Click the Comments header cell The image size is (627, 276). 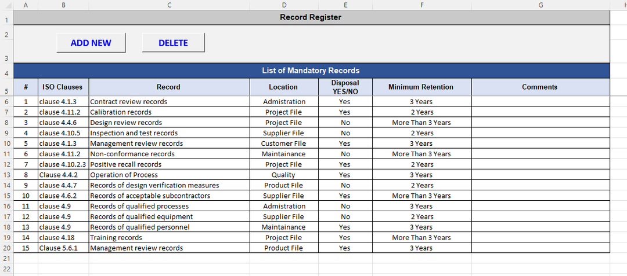(540, 87)
